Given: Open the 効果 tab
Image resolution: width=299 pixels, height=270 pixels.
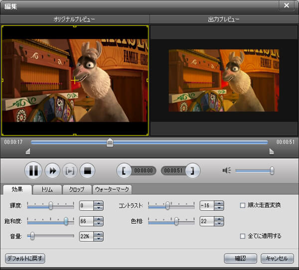Looking at the screenshot, I should (x=17, y=189).
